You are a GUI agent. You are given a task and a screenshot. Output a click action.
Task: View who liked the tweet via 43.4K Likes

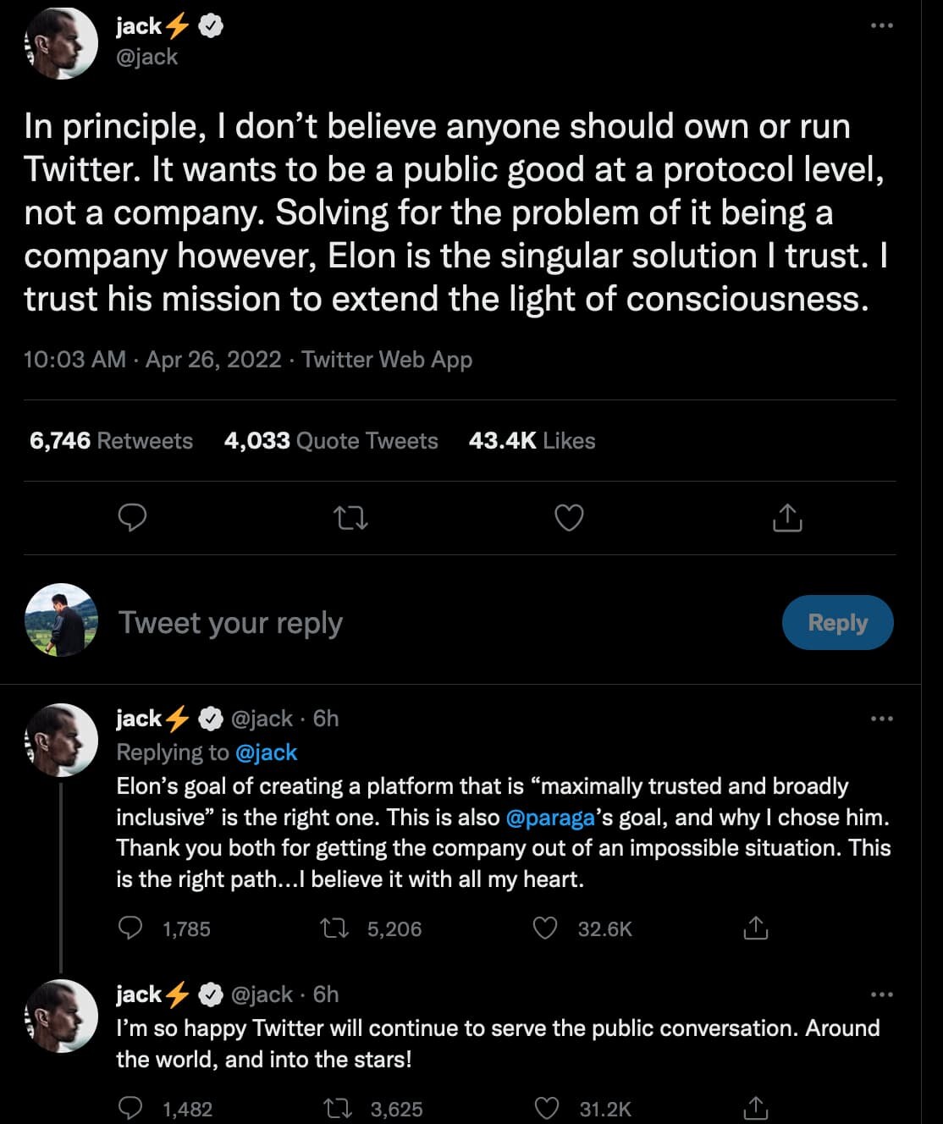coord(531,440)
